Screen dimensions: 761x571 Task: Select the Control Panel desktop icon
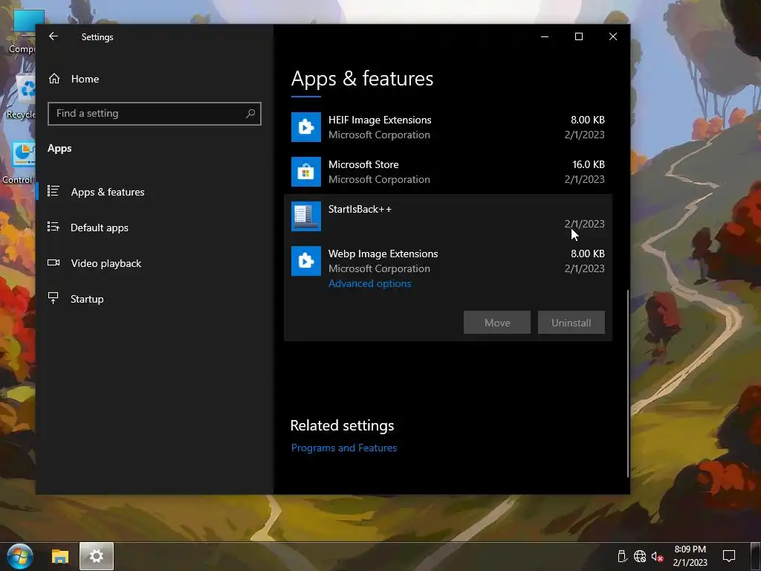19,163
